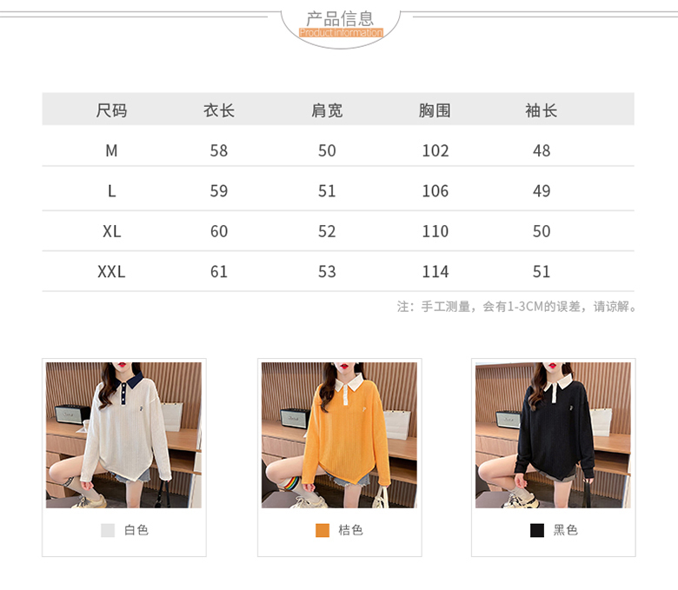Screen dimensions: 678x590
Task: Click the 桔色 color label
Action: [x=350, y=530]
